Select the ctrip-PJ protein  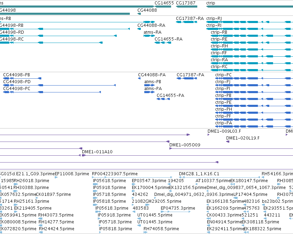[254, 85]
